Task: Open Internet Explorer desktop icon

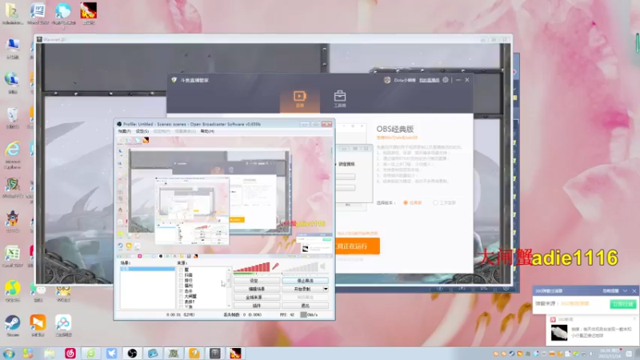Action: (x=12, y=154)
